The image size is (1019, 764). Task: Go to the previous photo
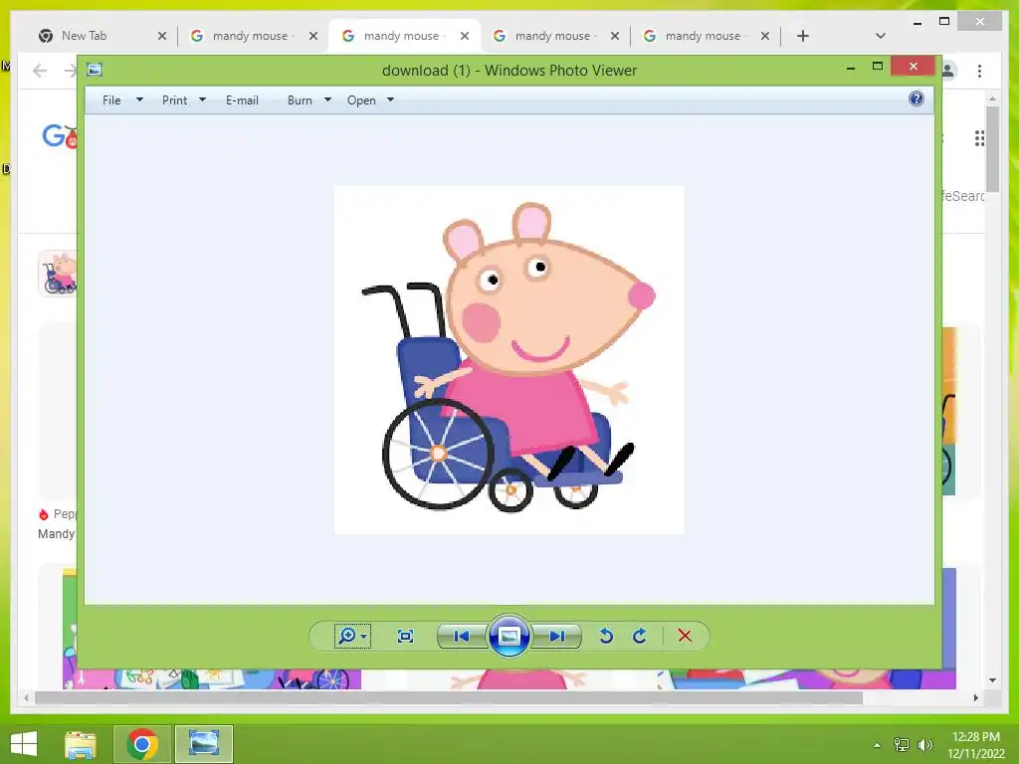(462, 636)
